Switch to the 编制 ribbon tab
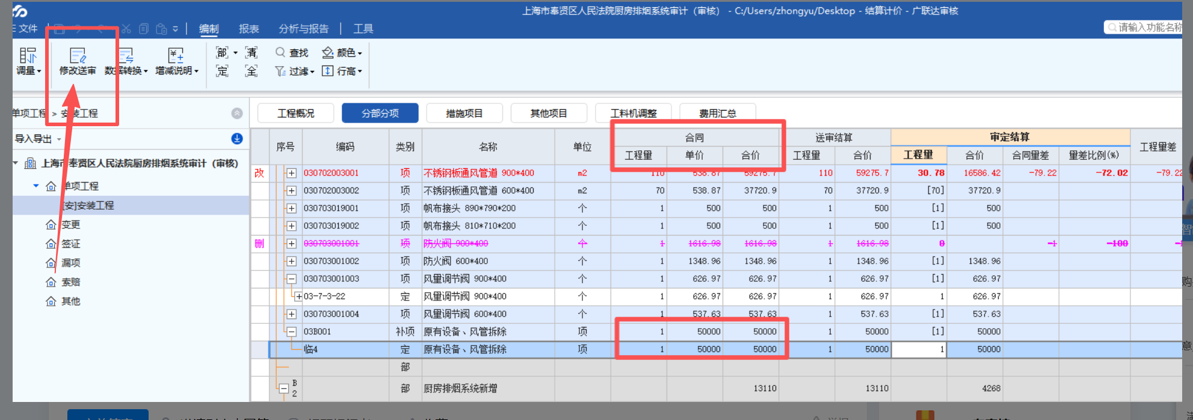1193x420 pixels. click(x=209, y=28)
